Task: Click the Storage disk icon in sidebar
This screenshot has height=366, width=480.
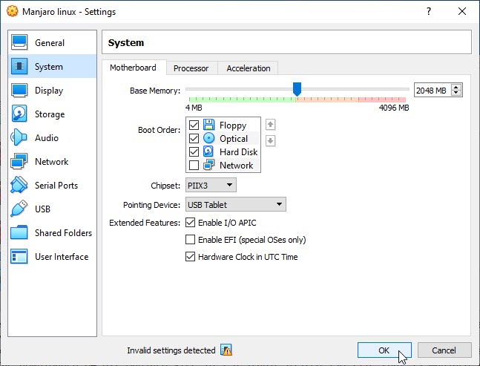Action: point(19,114)
